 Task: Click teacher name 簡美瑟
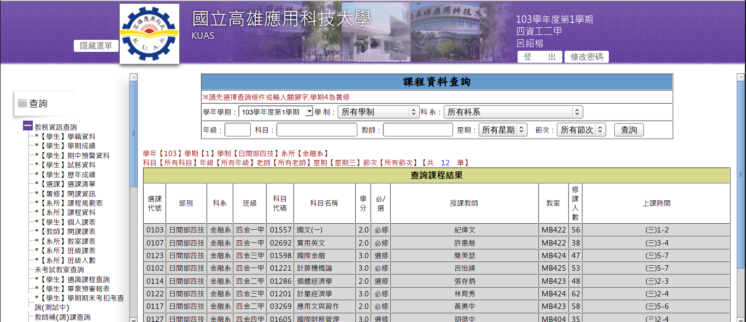click(465, 255)
